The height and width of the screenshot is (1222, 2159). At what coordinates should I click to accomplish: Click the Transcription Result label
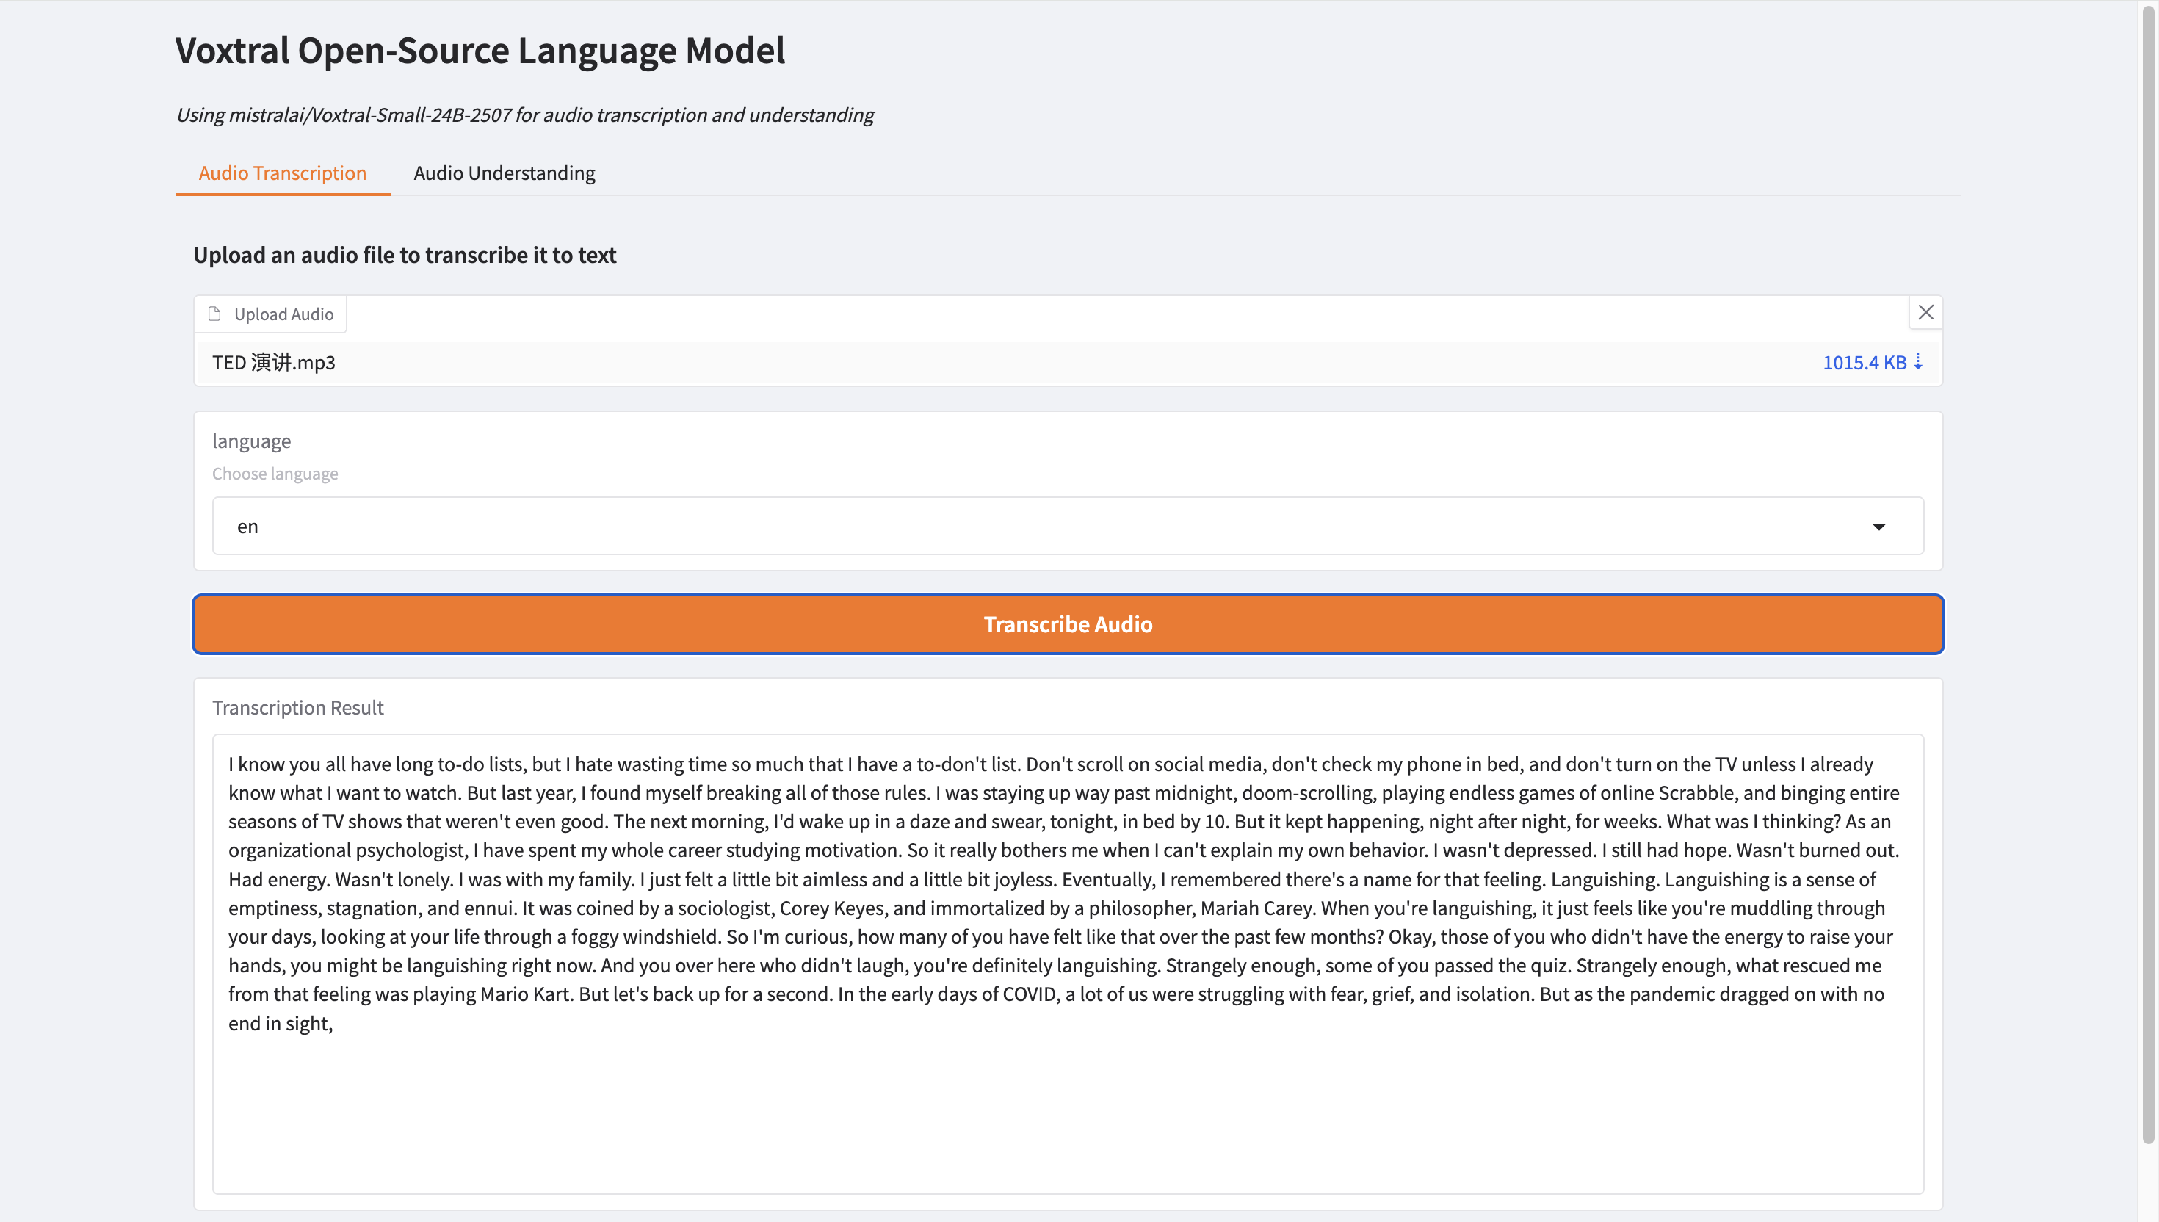click(298, 707)
